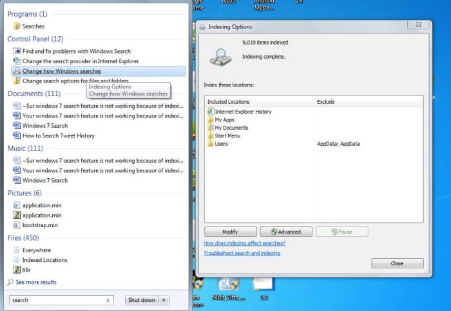Image resolution: width=451 pixels, height=311 pixels.
Task: Open Your windows 7 search feature under Documents
Action: [102, 115]
